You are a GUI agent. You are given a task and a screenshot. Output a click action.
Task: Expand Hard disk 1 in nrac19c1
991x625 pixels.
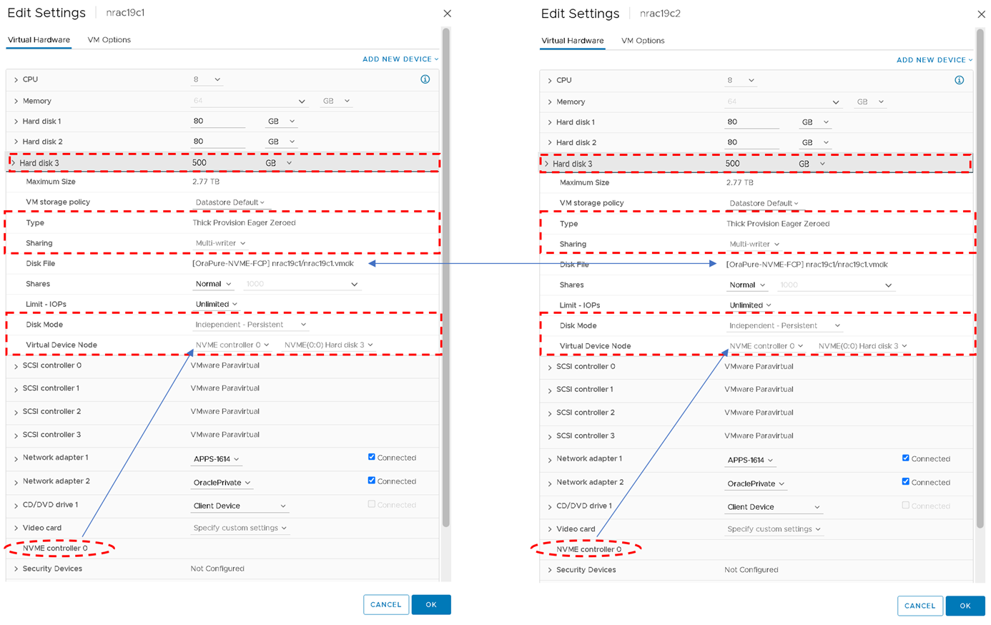[16, 122]
